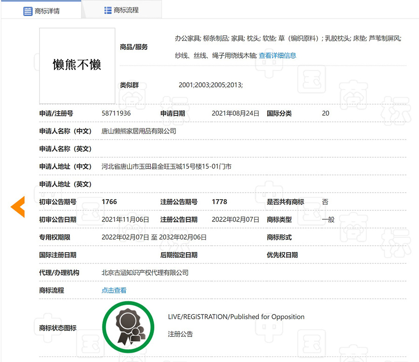Click the 懒熊不懒 trademark image
The width and height of the screenshot is (419, 362).
click(77, 65)
